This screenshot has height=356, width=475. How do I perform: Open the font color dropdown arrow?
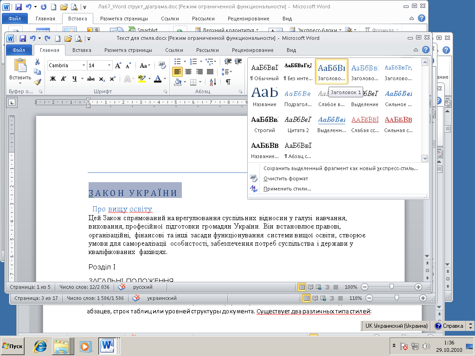[165, 79]
